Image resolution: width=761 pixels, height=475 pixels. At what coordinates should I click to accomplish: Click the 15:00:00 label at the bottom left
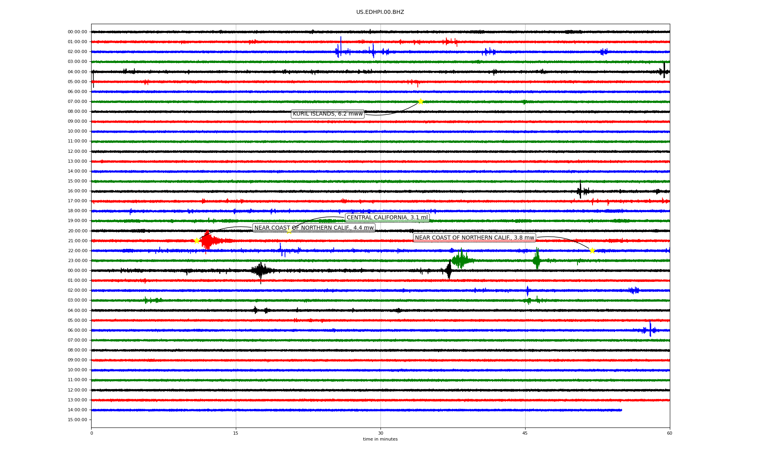77,420
